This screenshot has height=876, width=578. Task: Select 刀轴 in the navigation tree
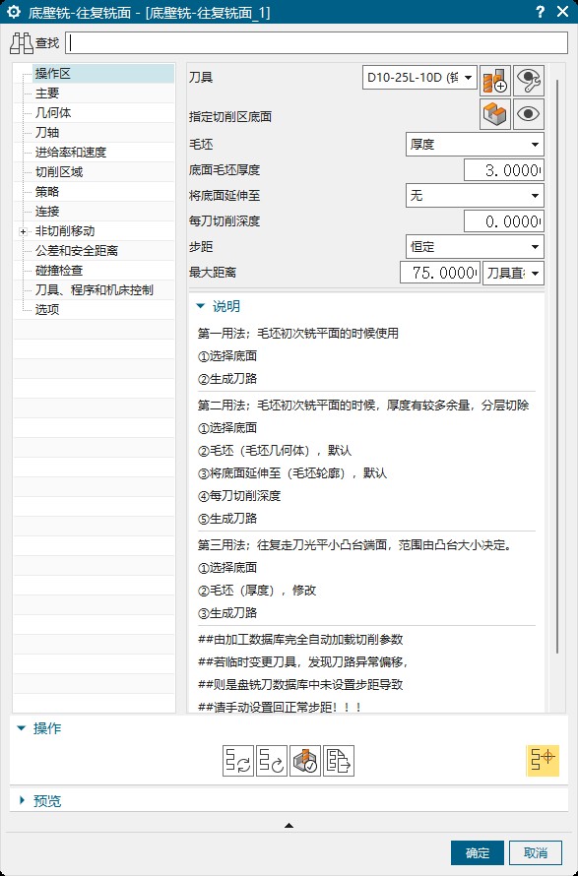[47, 133]
